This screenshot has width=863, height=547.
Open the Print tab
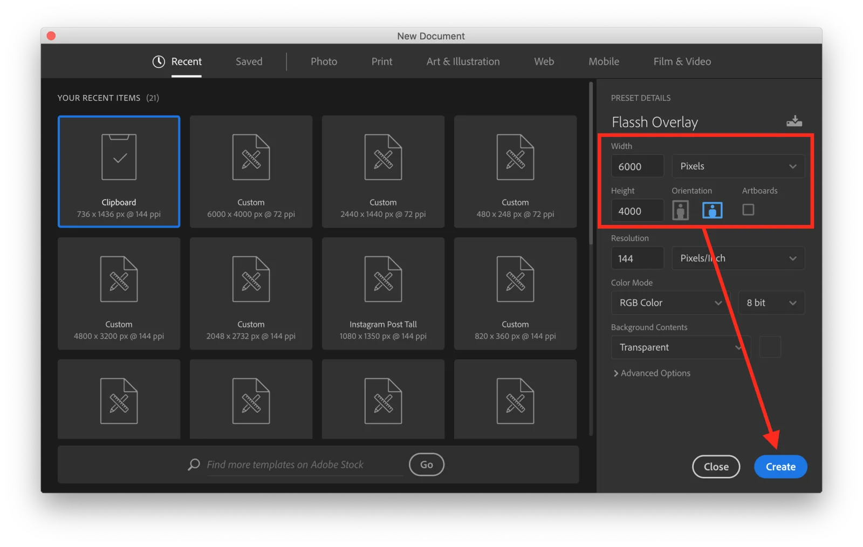pyautogui.click(x=382, y=61)
